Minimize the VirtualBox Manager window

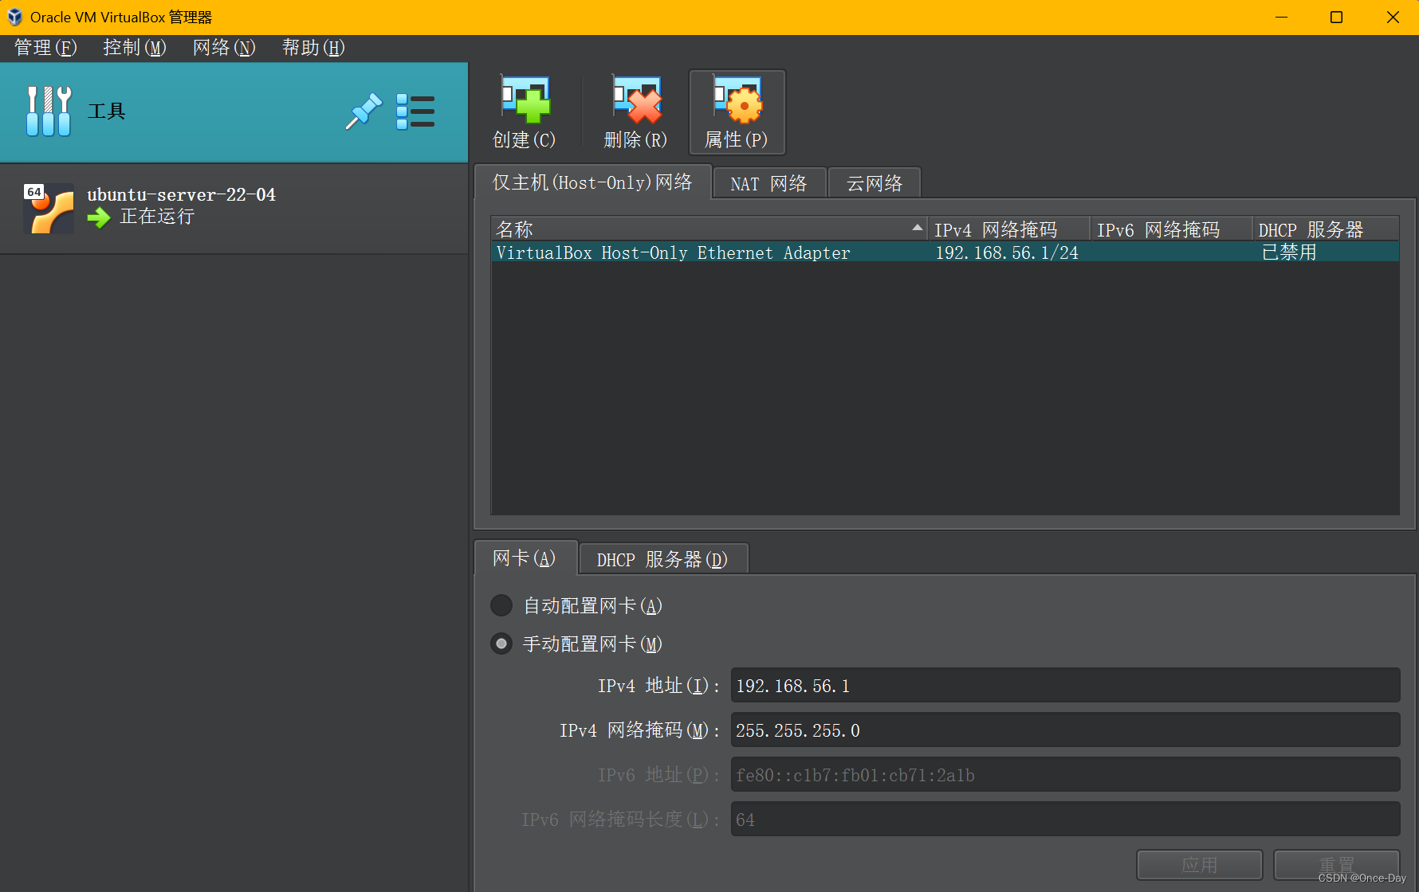[1282, 18]
